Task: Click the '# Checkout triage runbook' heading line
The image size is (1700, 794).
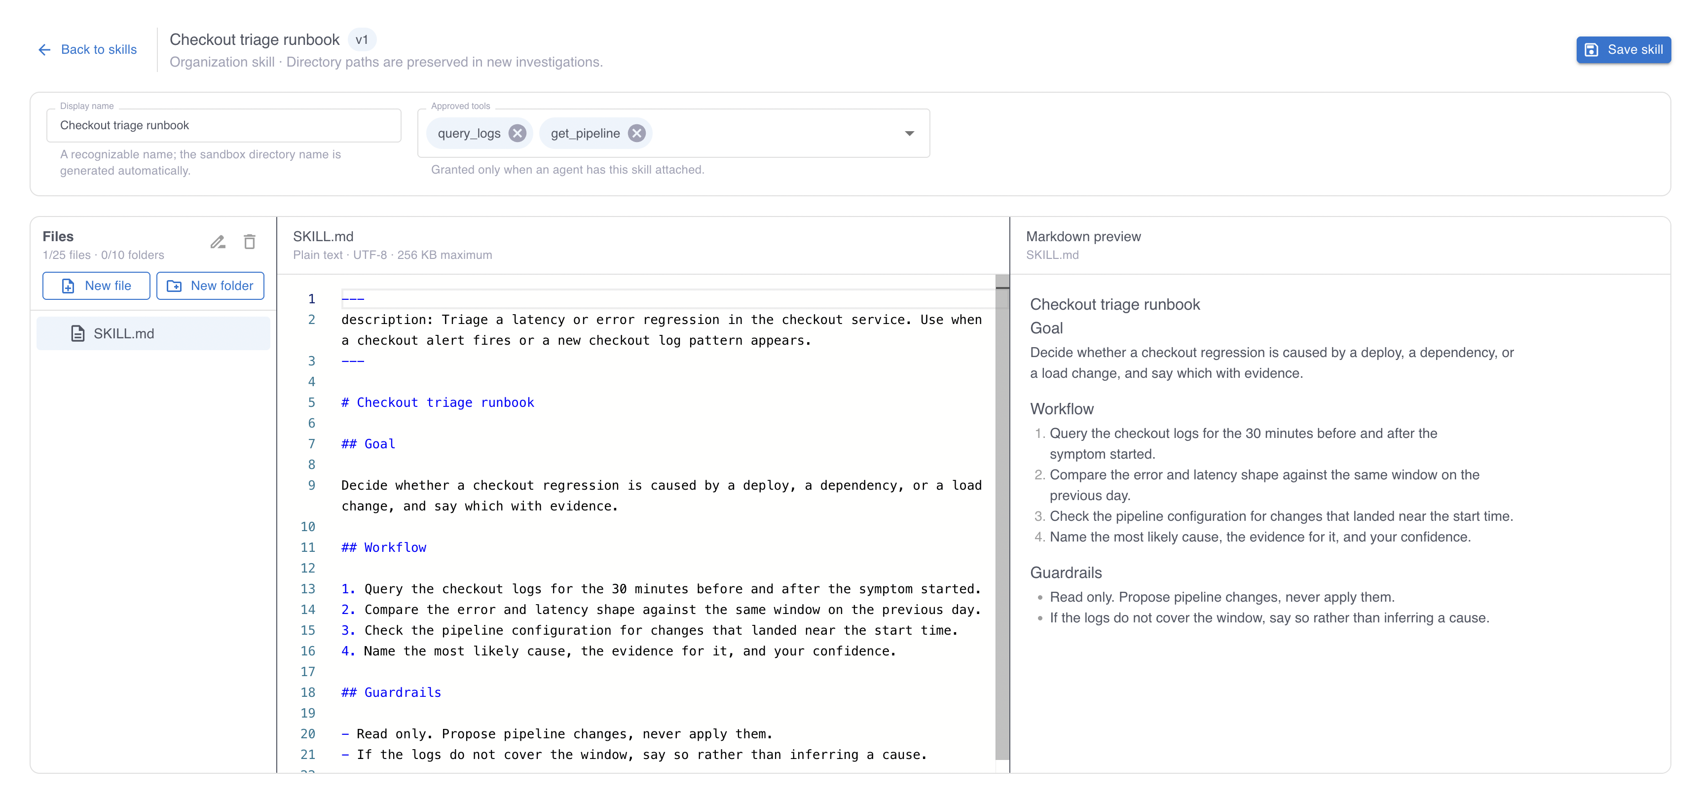Action: (x=438, y=402)
